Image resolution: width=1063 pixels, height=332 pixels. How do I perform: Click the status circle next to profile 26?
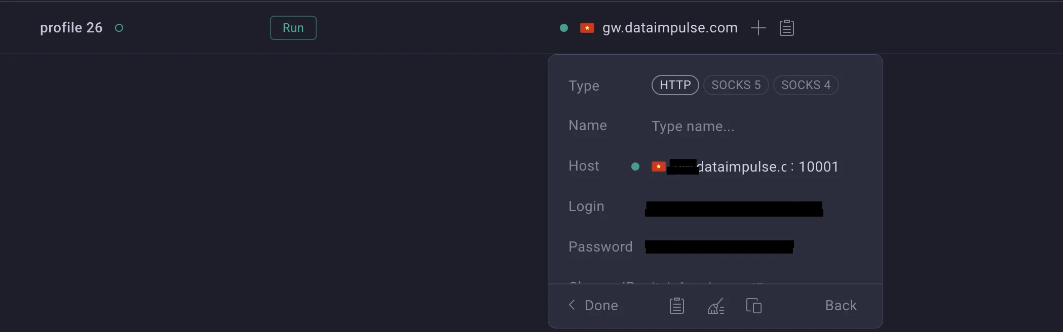pos(119,28)
